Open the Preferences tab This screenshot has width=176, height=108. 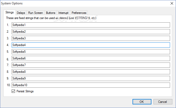point(79,13)
